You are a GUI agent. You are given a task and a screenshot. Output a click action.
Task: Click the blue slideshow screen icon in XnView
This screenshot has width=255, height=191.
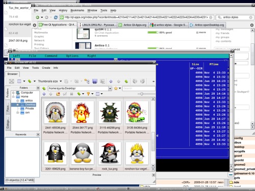(95, 81)
